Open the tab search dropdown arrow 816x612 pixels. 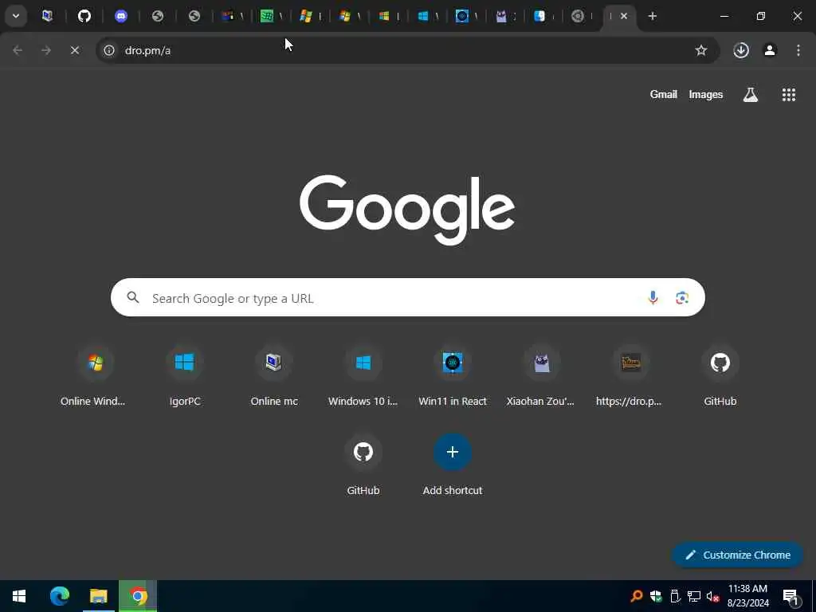[16, 16]
